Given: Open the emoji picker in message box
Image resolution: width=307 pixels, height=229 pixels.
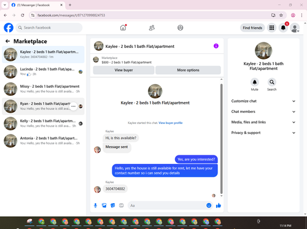Looking at the screenshot, I should pyautogui.click(x=209, y=205).
